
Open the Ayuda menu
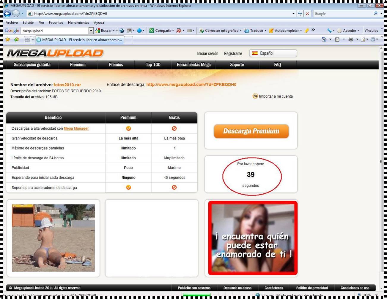(99, 23)
